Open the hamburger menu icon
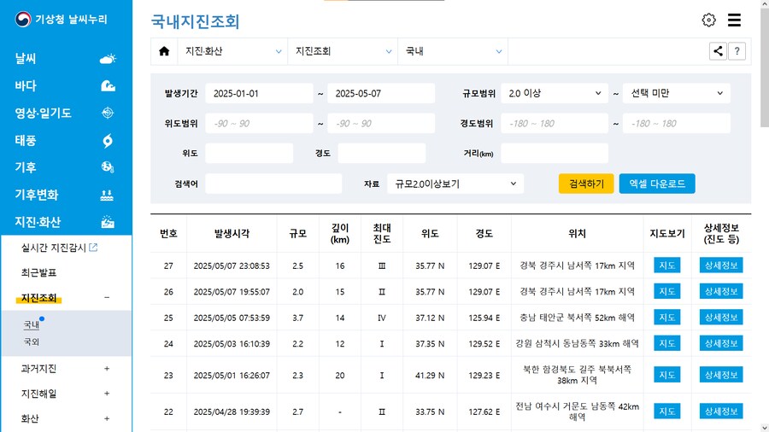 click(x=734, y=20)
